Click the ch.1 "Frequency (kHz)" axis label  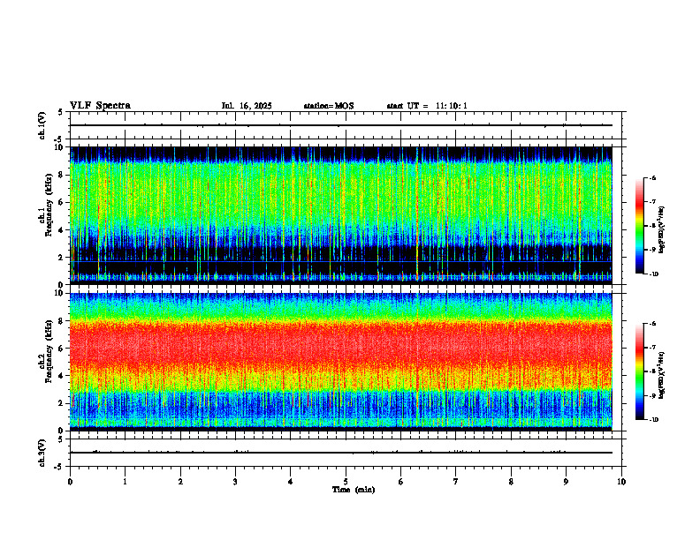pos(49,205)
